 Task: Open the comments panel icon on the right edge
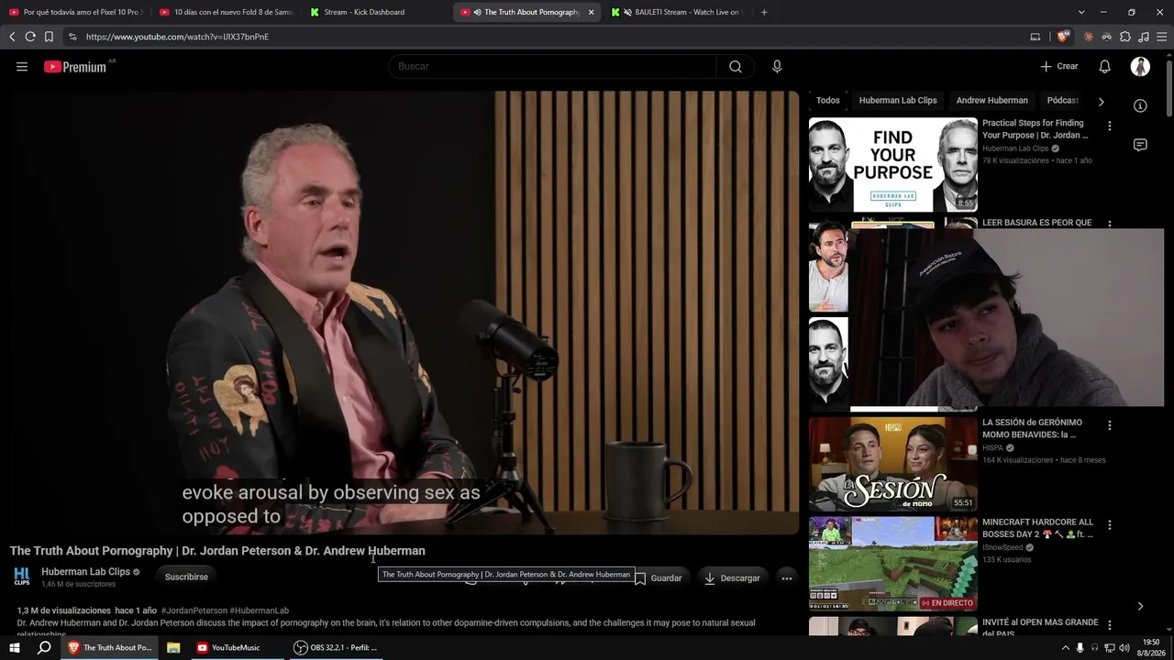click(1140, 145)
